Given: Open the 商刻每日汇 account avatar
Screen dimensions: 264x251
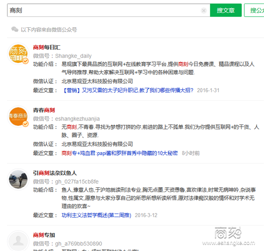Looking at the screenshot, I should tap(18, 54).
